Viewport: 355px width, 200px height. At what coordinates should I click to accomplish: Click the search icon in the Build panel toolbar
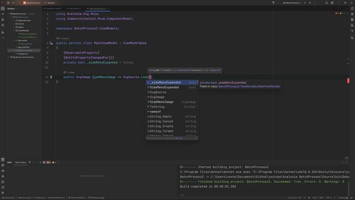(x=40, y=162)
